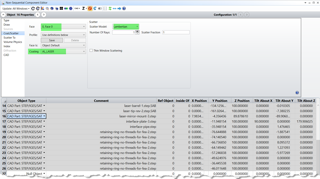This screenshot has width=320, height=179.
Task: Click the help question mark icon in toolbar
Action: [124, 8]
